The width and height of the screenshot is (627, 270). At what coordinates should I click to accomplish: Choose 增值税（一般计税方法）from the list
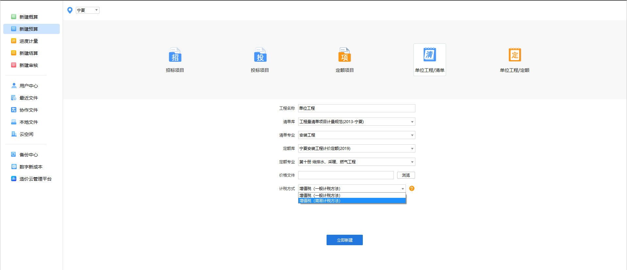(352, 196)
